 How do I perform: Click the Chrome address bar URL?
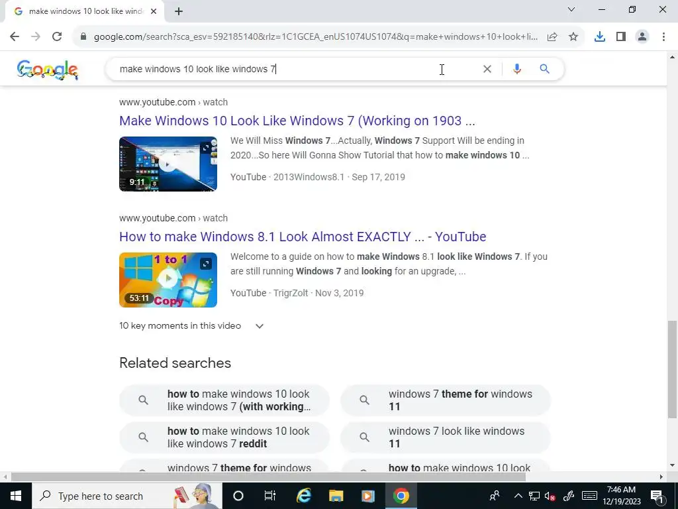tap(316, 37)
